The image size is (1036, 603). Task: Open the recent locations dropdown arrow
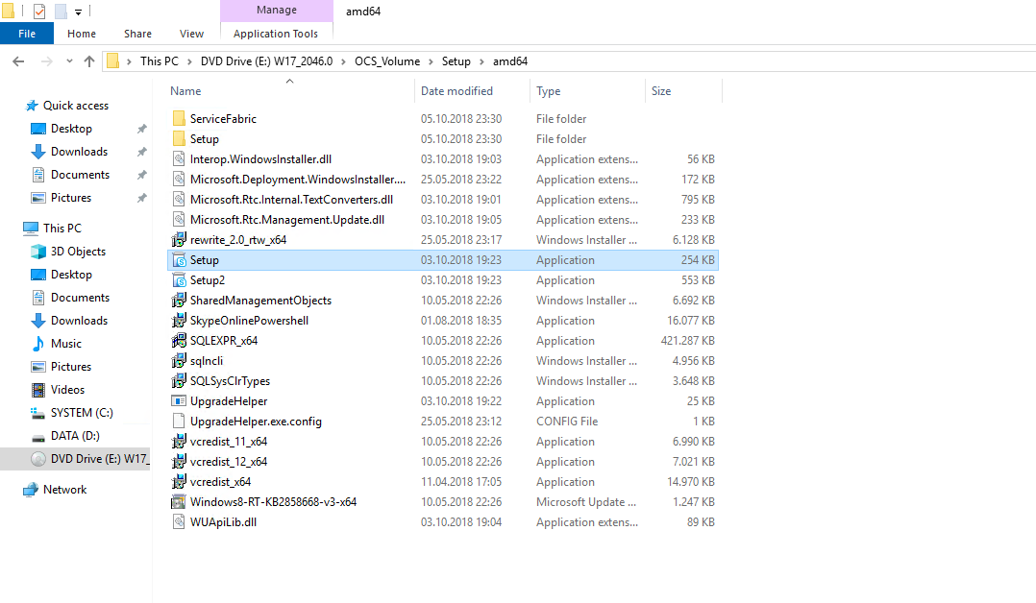(69, 61)
